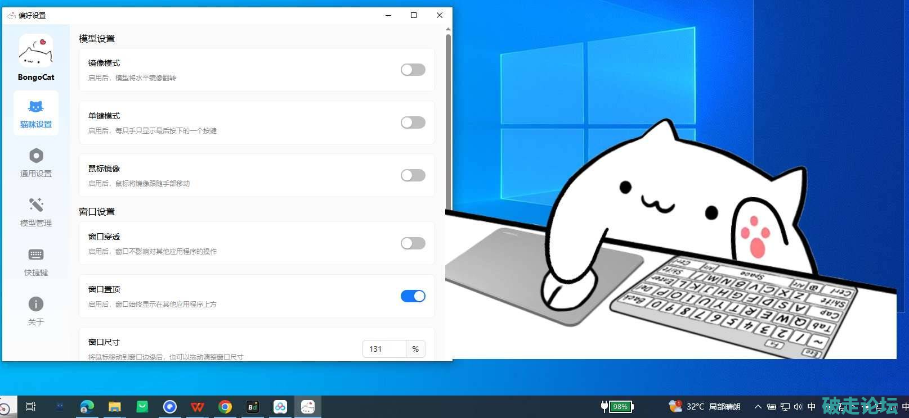Open the 关于 (About) section
Viewport: 909px width, 418px height.
(x=36, y=311)
